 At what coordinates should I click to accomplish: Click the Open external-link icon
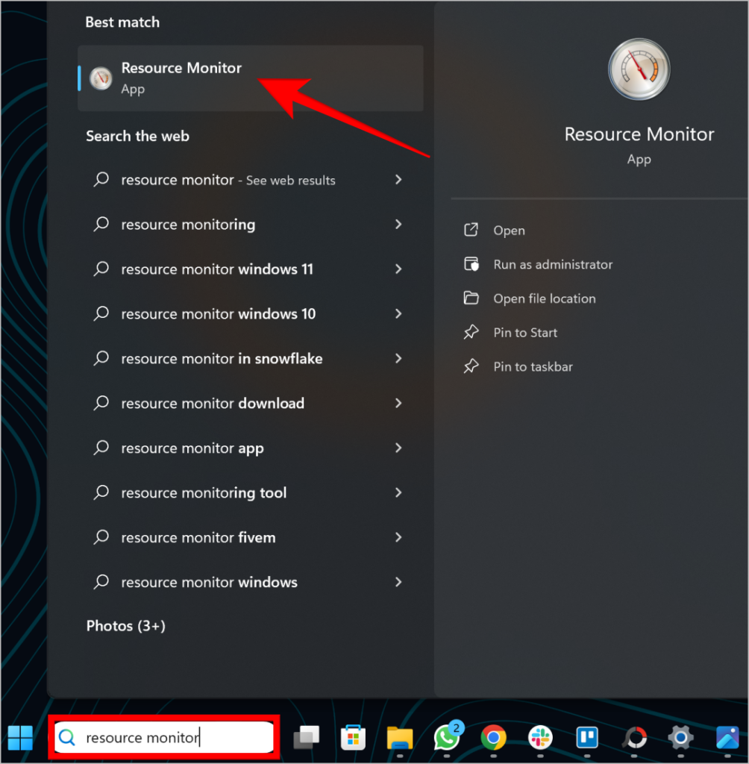(471, 230)
